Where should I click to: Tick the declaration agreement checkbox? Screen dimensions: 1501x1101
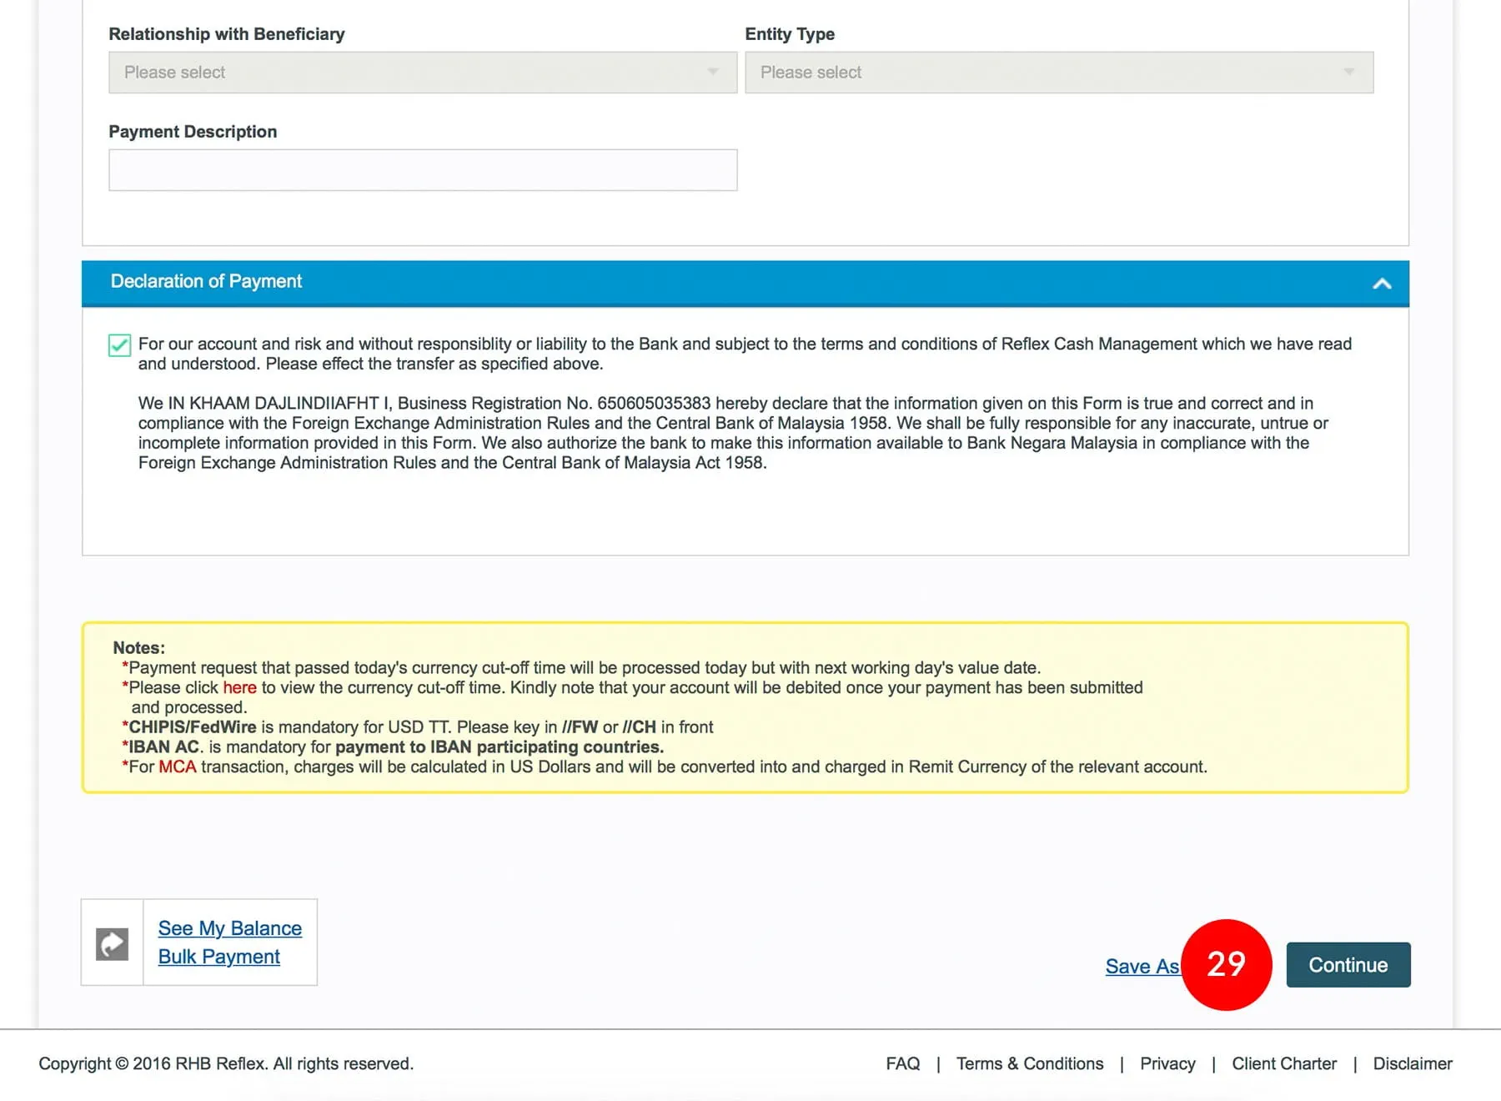[x=120, y=345]
